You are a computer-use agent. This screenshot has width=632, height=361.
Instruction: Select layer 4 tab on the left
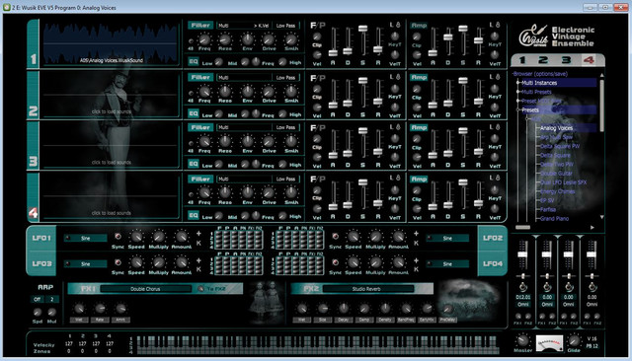tap(33, 197)
